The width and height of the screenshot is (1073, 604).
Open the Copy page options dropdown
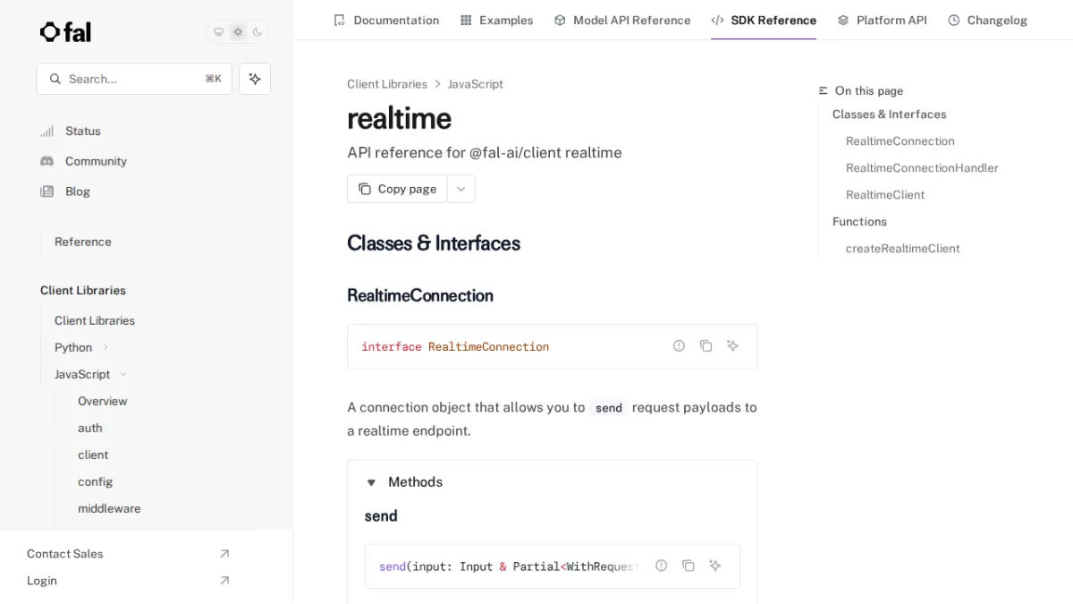[461, 189]
